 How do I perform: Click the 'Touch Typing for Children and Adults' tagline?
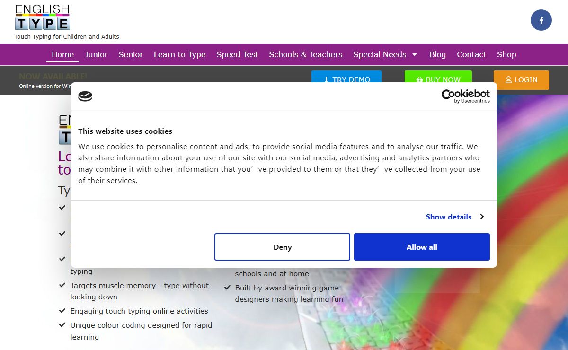point(67,36)
